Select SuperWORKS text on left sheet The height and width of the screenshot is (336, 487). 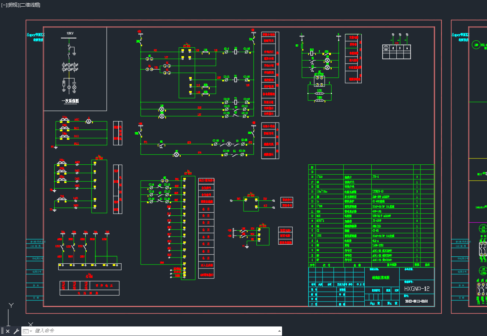point(36,35)
